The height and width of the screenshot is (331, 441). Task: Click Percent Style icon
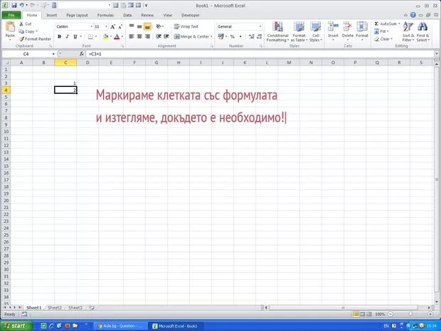click(233, 36)
